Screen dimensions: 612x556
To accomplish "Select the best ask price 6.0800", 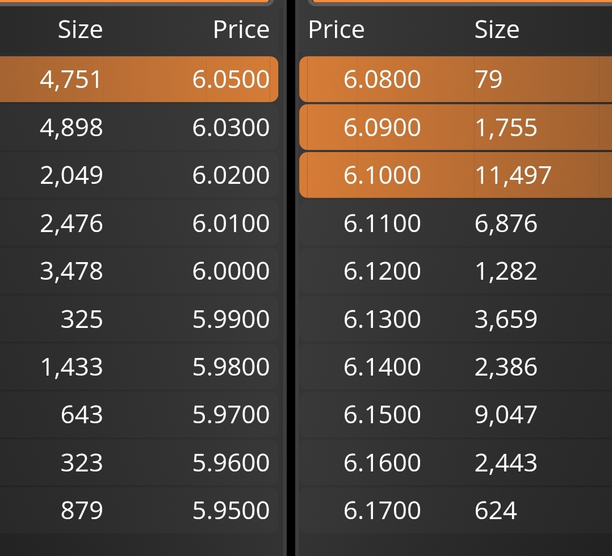I will click(382, 79).
